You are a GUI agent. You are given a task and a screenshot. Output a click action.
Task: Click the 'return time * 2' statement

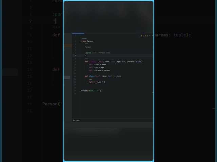(x=97, y=82)
